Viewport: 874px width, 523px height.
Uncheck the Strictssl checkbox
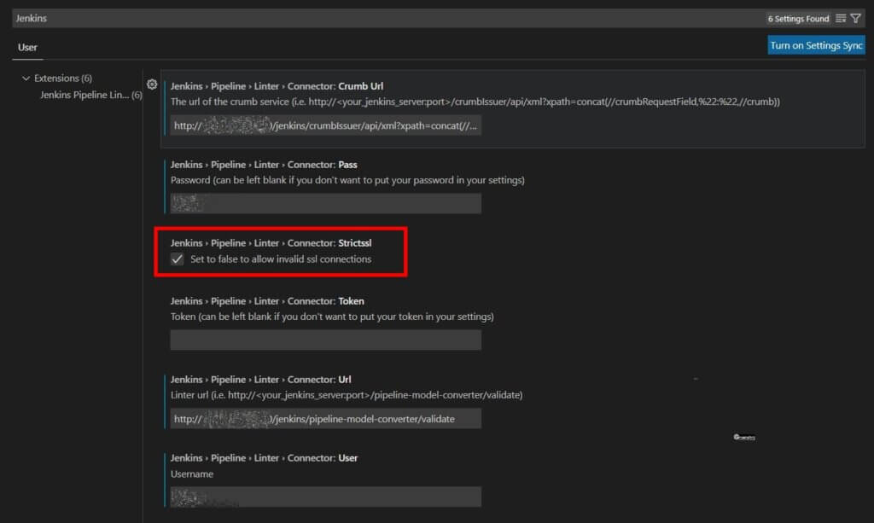[x=178, y=259]
